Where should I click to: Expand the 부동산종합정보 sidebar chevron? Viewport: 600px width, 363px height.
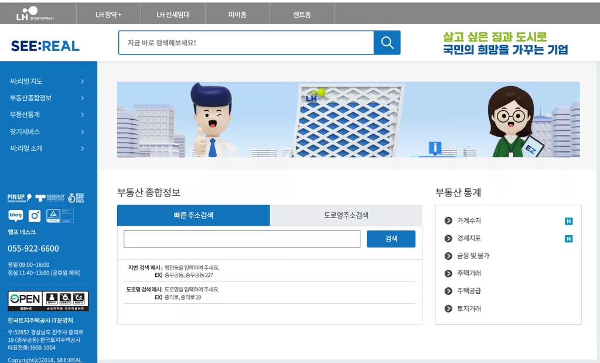pyautogui.click(x=82, y=98)
